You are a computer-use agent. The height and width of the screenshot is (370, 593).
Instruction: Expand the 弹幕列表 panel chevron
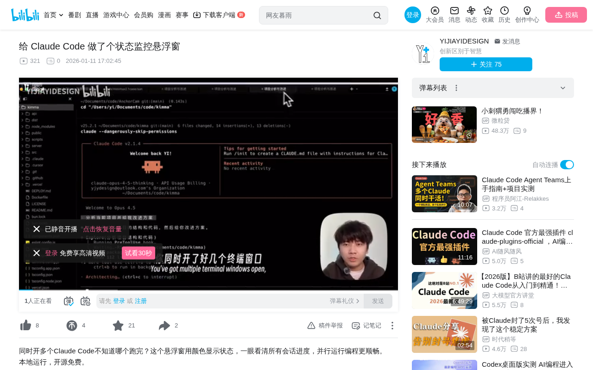(563, 88)
